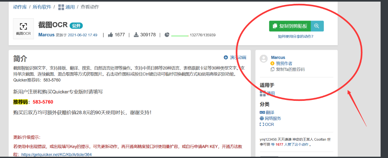
Task: Open the OCR category link
Action: pos(270,124)
